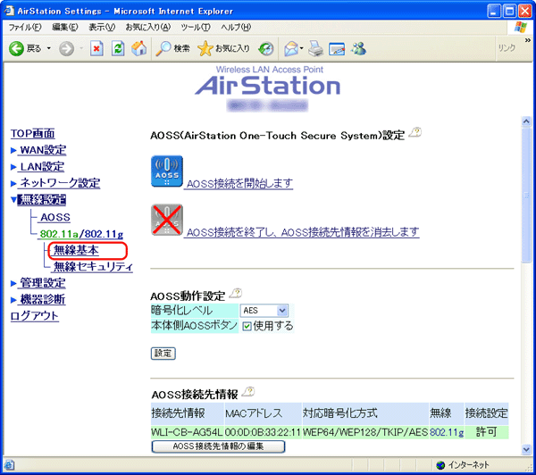
Task: Click the WEP64/WEP128/TKIP/AES cell
Action: click(365, 432)
